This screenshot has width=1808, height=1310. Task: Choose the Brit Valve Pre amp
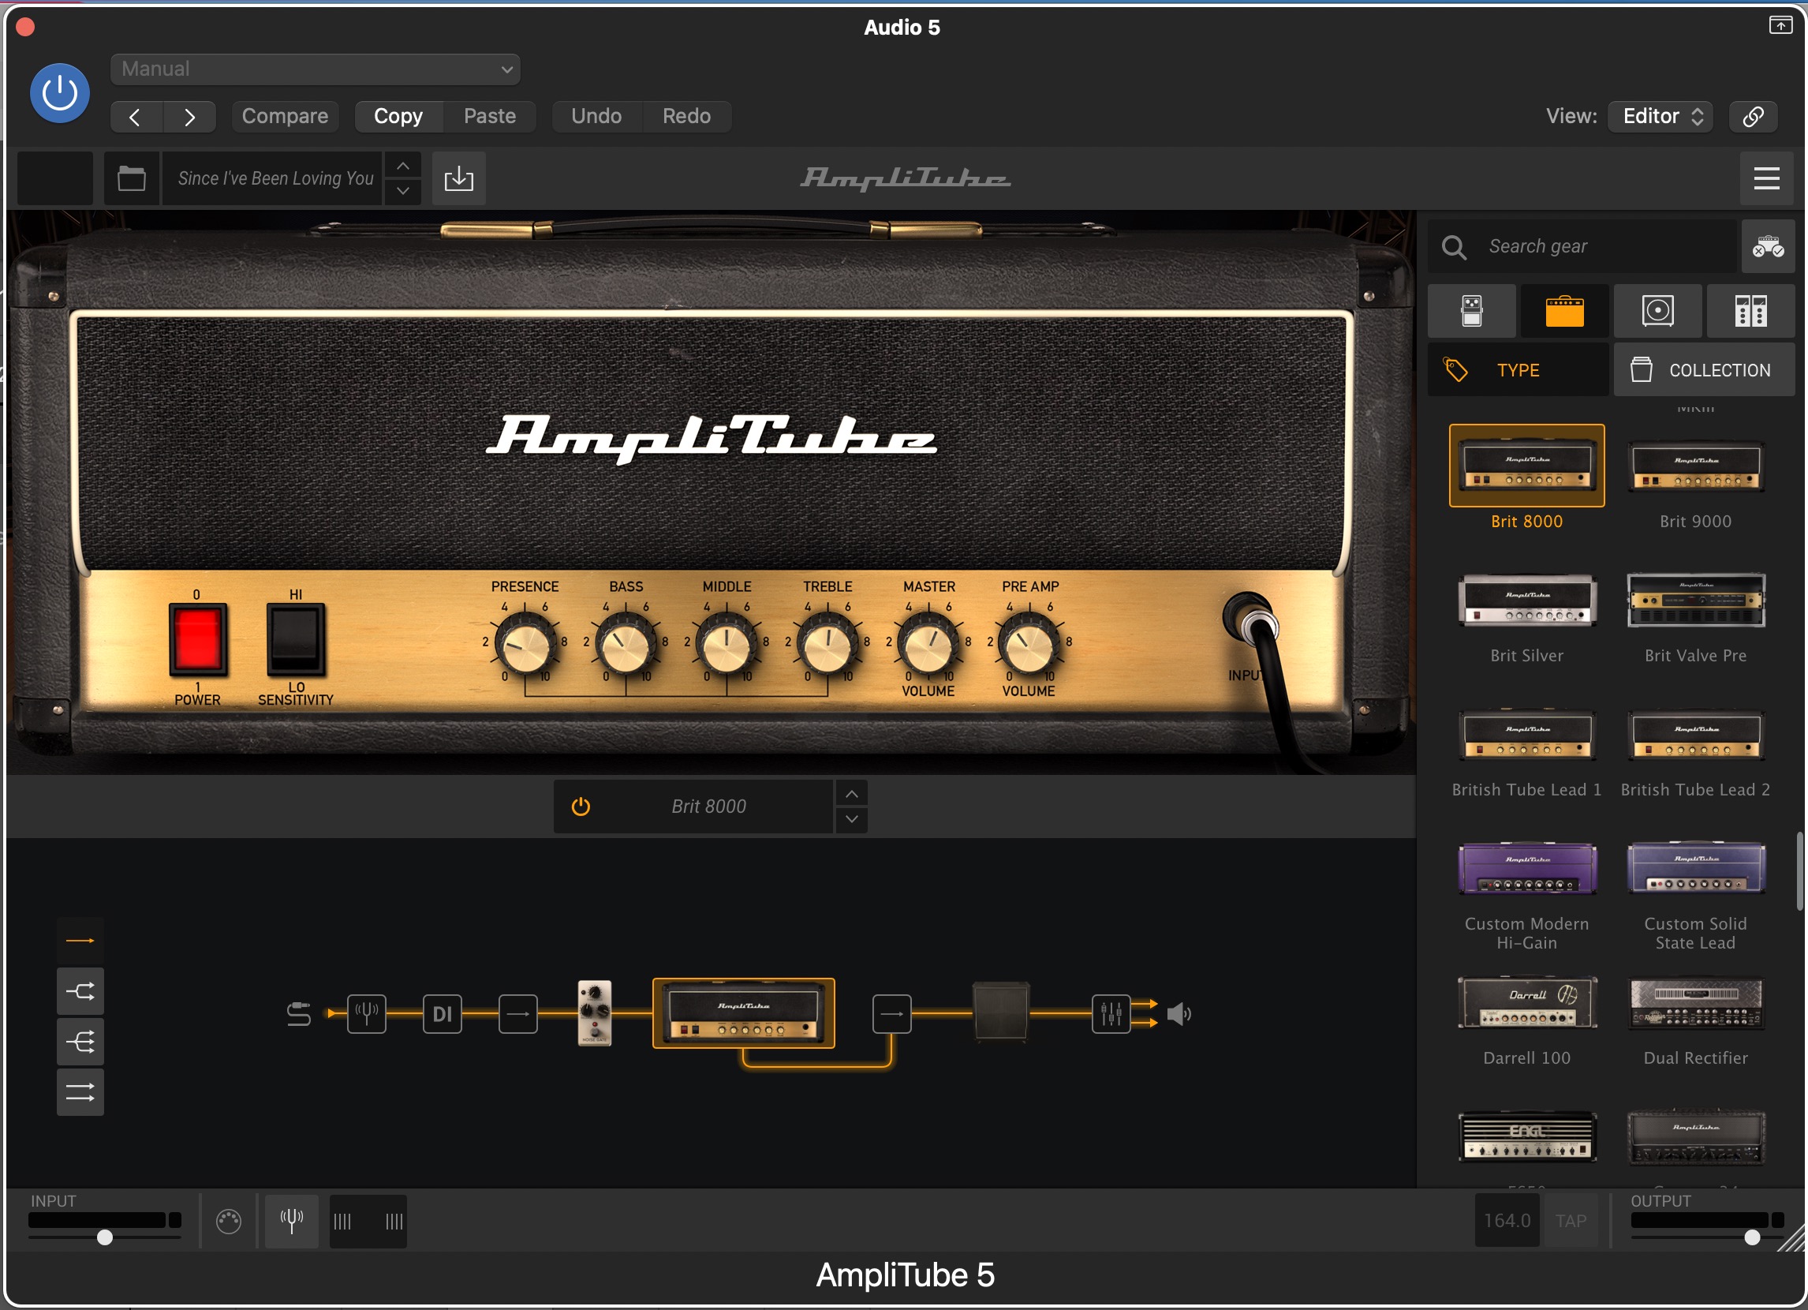[x=1694, y=601]
